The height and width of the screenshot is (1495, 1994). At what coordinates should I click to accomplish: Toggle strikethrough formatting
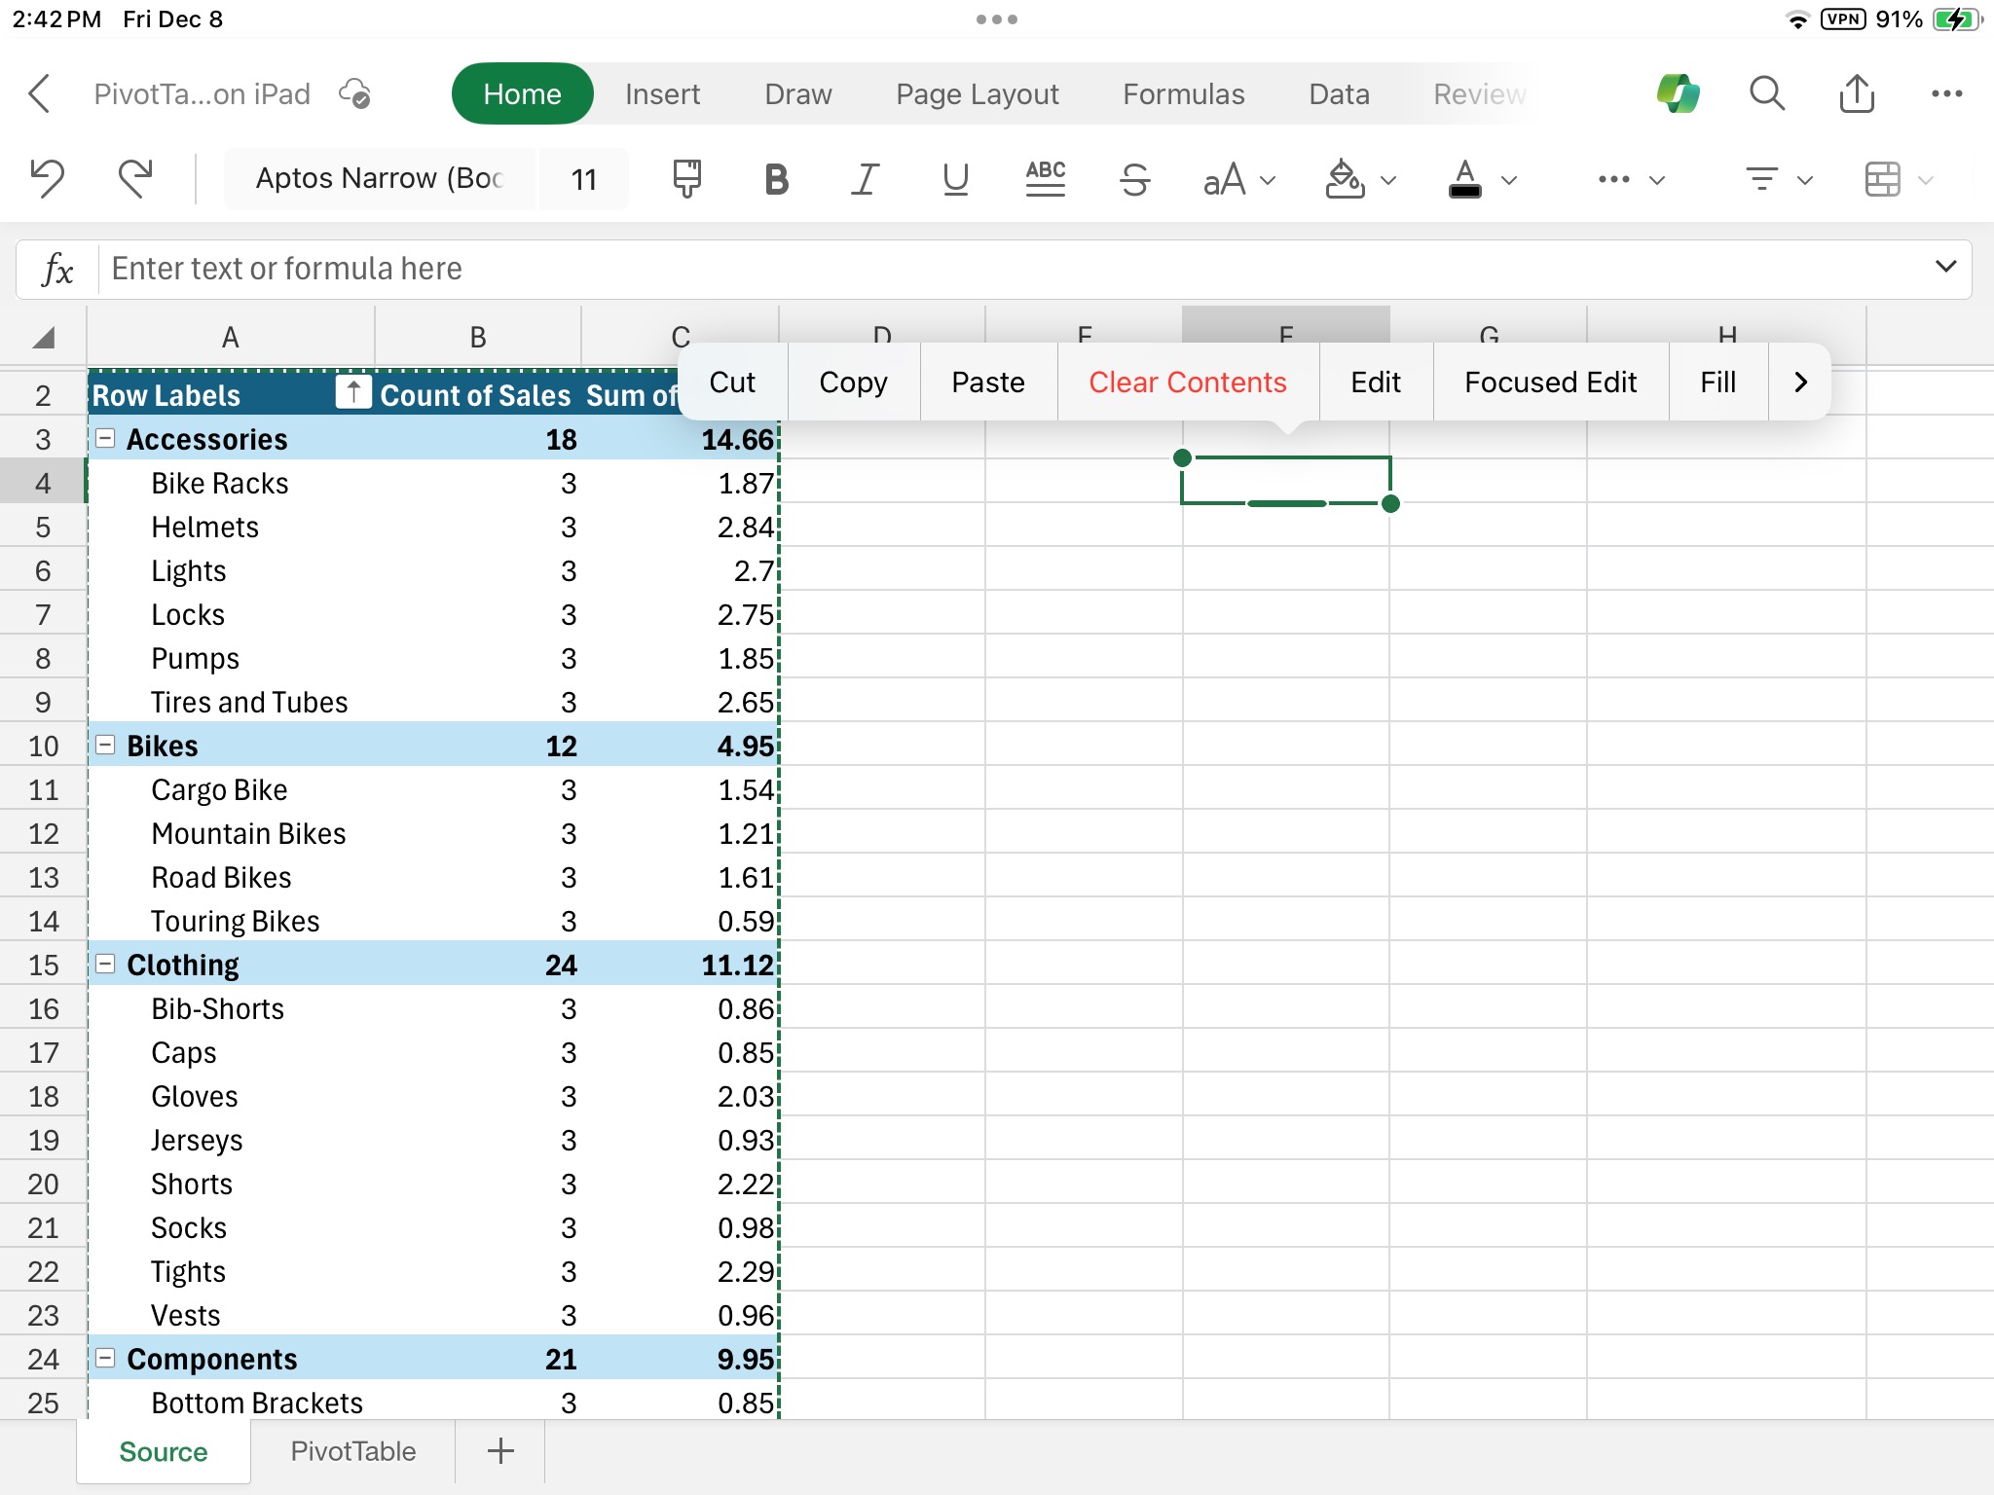click(1135, 179)
